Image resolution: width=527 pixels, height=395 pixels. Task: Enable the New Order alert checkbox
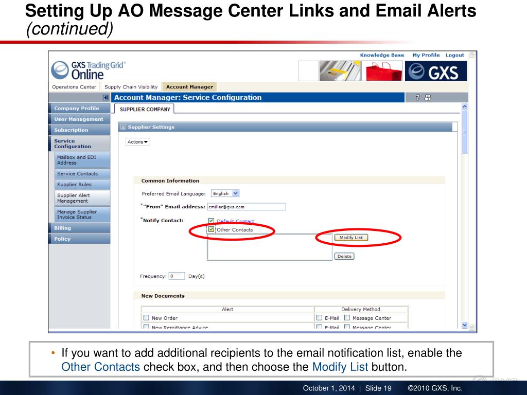coord(146,317)
